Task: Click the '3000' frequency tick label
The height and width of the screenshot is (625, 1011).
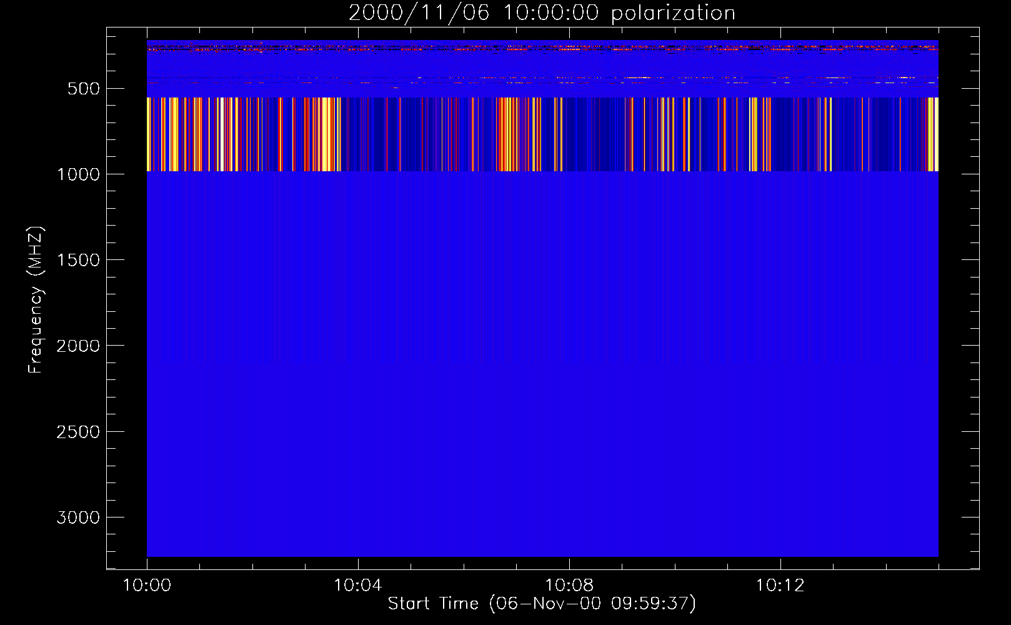Action: (x=79, y=517)
